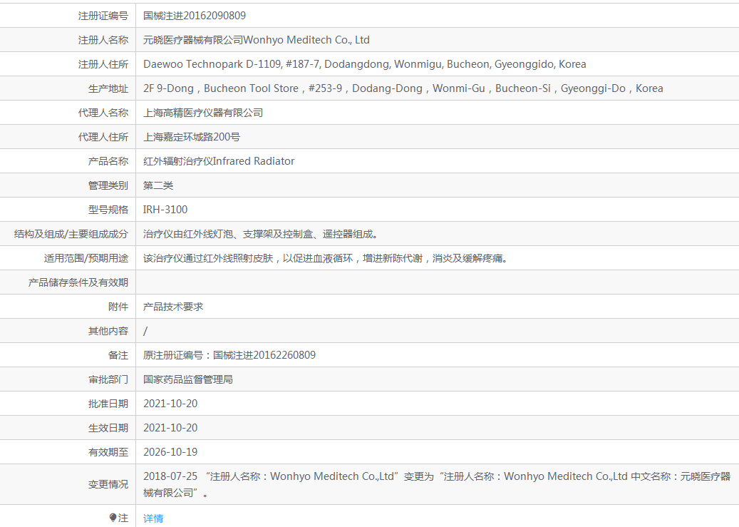
Task: Click the 型号规格 label
Action: (x=108, y=210)
